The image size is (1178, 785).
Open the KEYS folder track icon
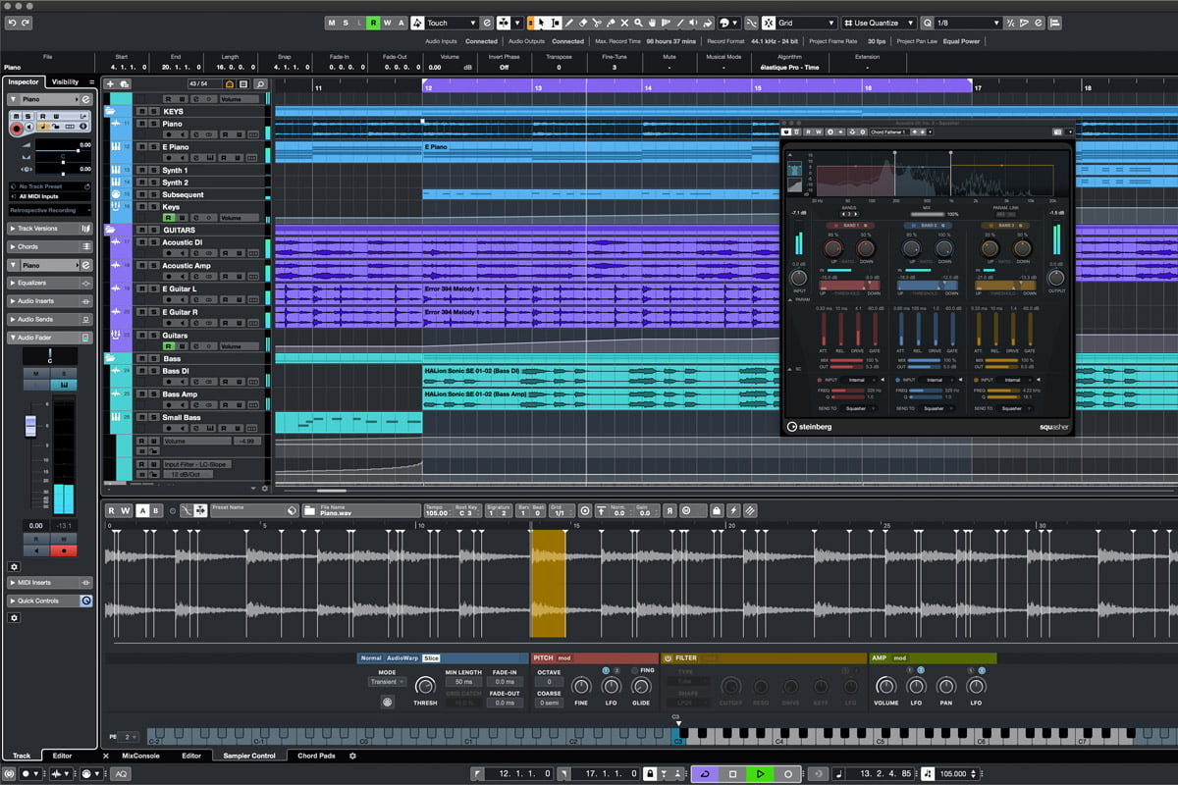click(110, 111)
